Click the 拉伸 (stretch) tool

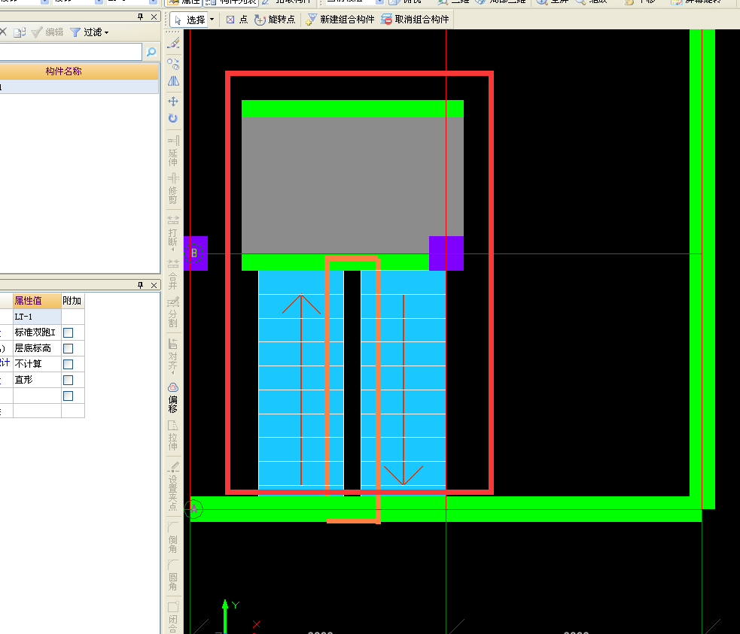[x=173, y=435]
